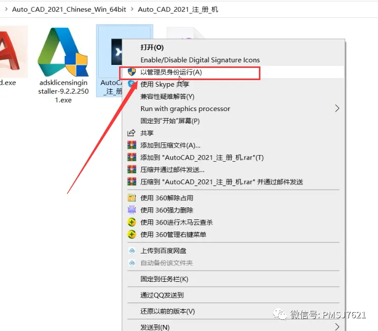378x331 pixels.
Task: Select Enable/Disable Digital Signature Icons
Action: pyautogui.click(x=200, y=60)
